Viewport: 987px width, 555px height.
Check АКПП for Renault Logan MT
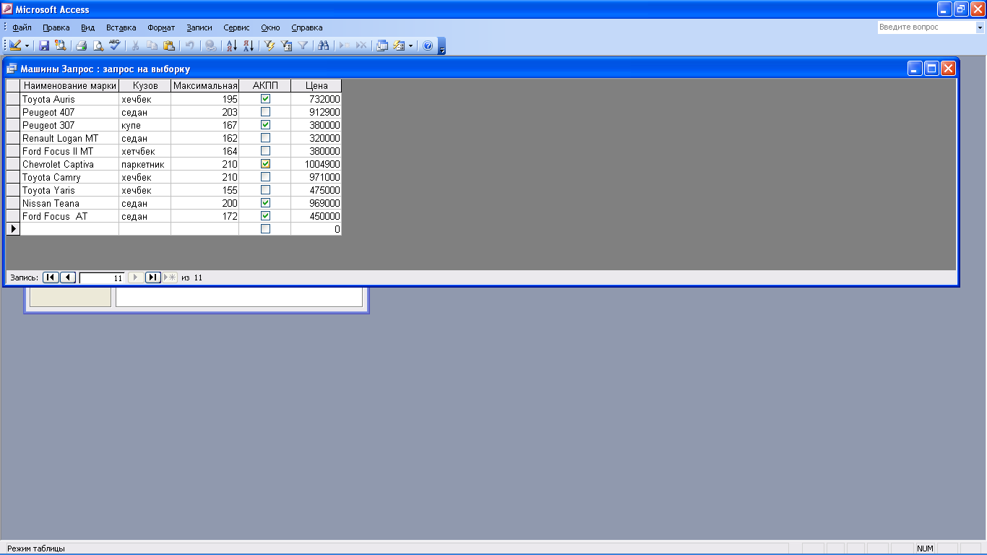tap(265, 138)
